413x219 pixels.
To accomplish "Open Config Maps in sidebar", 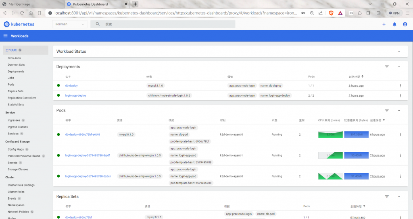I will 16,149.
